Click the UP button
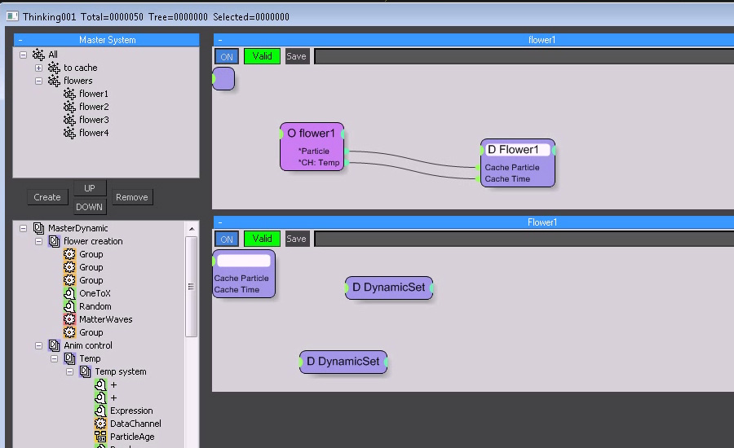Screen dimensions: 734x448 click(90, 188)
